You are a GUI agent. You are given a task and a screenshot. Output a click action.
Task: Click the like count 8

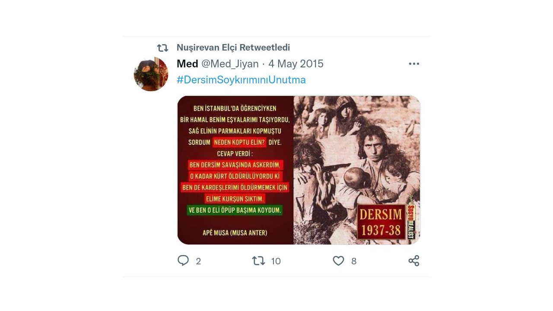pyautogui.click(x=354, y=261)
